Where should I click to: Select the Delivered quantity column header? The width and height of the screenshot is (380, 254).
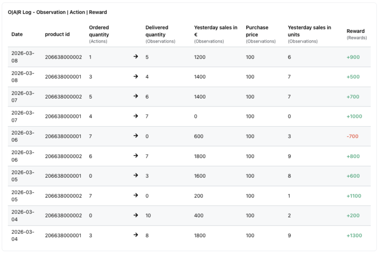pos(157,31)
